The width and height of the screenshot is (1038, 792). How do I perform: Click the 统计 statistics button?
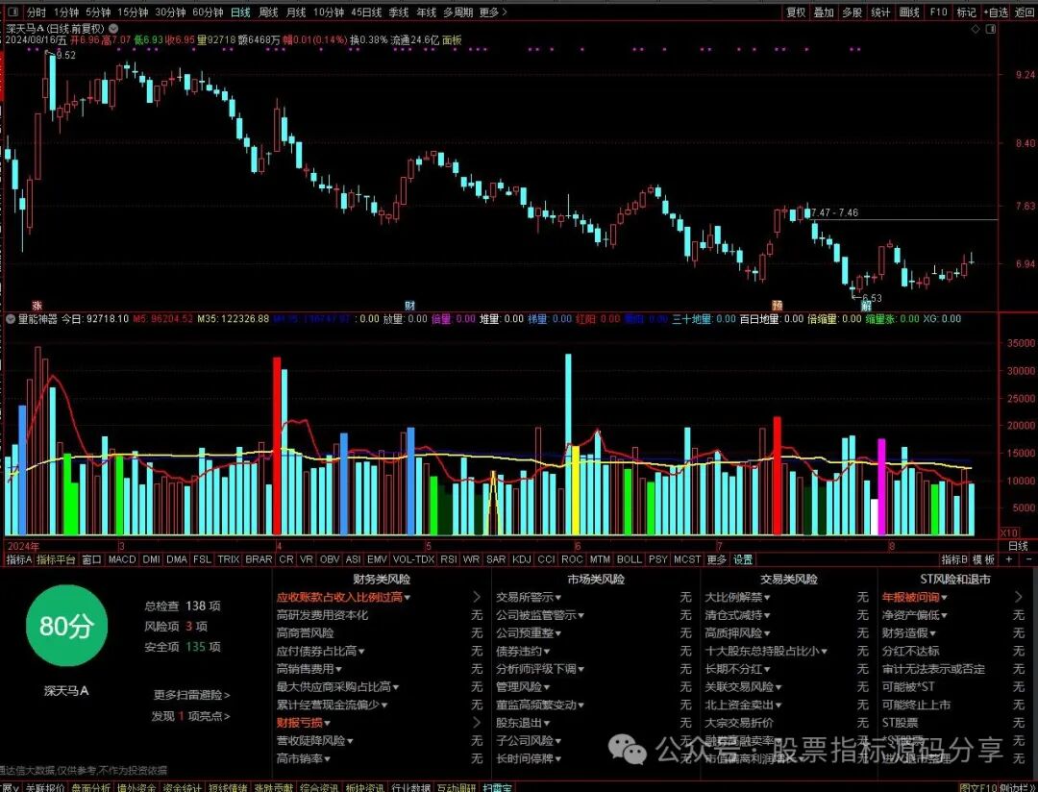[880, 12]
